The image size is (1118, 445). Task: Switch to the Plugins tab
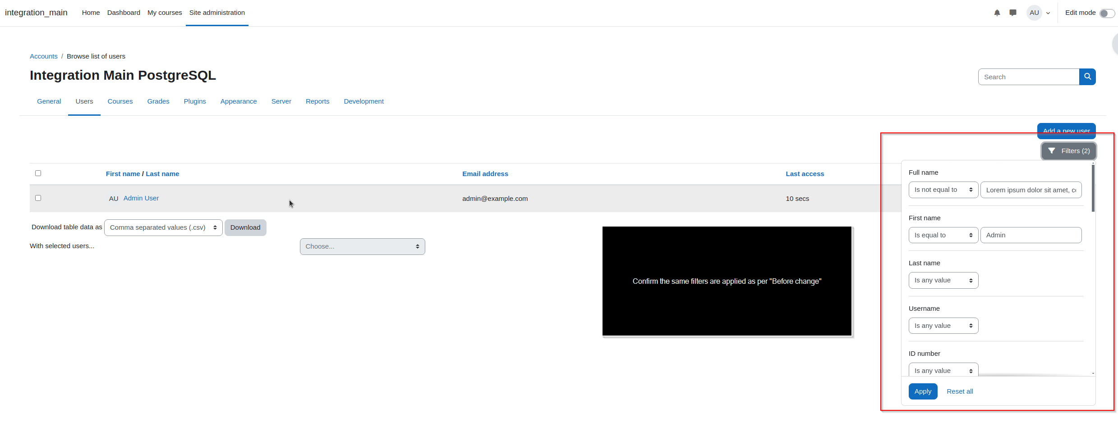tap(195, 101)
